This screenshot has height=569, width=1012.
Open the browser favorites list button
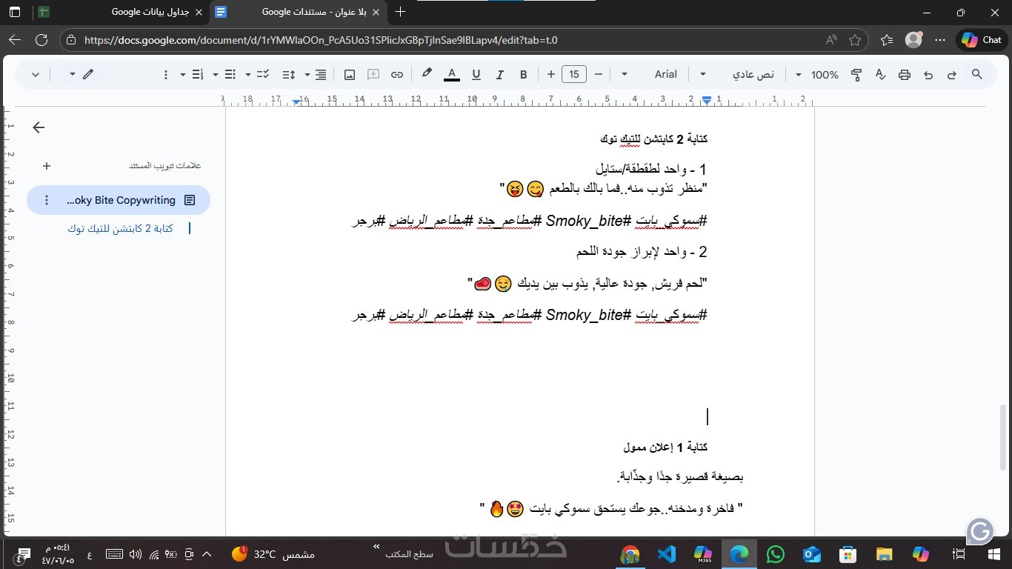click(x=887, y=40)
